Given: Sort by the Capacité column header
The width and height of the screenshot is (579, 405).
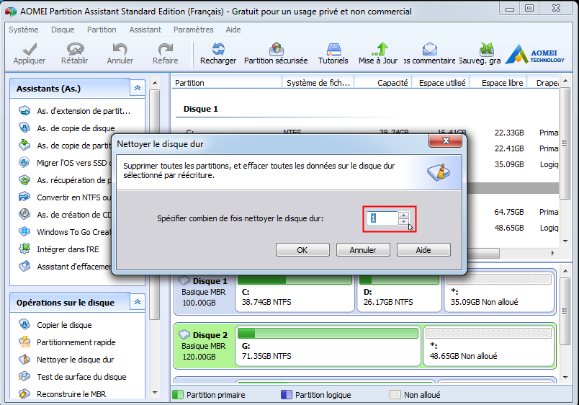Looking at the screenshot, I should pyautogui.click(x=383, y=83).
